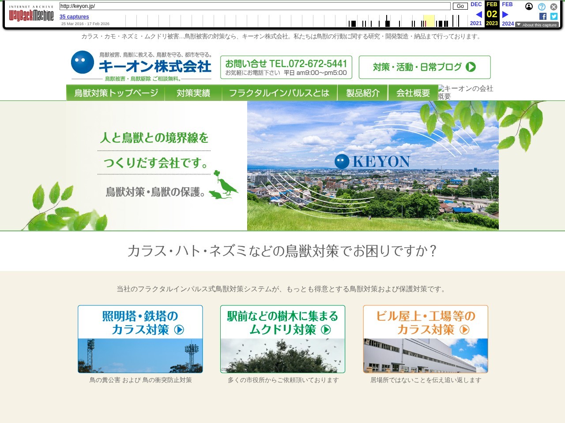Viewport: 565px width, 423px height.
Task: Click text 鳥の糞公害 および 鳥の衝突防止対策
Action: (x=141, y=380)
